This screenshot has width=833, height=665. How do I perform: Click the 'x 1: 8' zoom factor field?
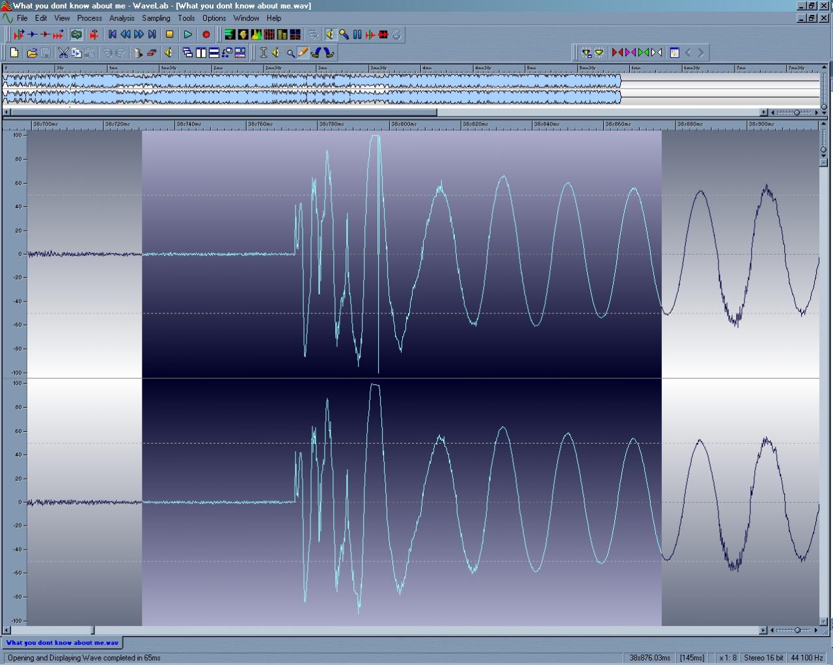(x=728, y=658)
